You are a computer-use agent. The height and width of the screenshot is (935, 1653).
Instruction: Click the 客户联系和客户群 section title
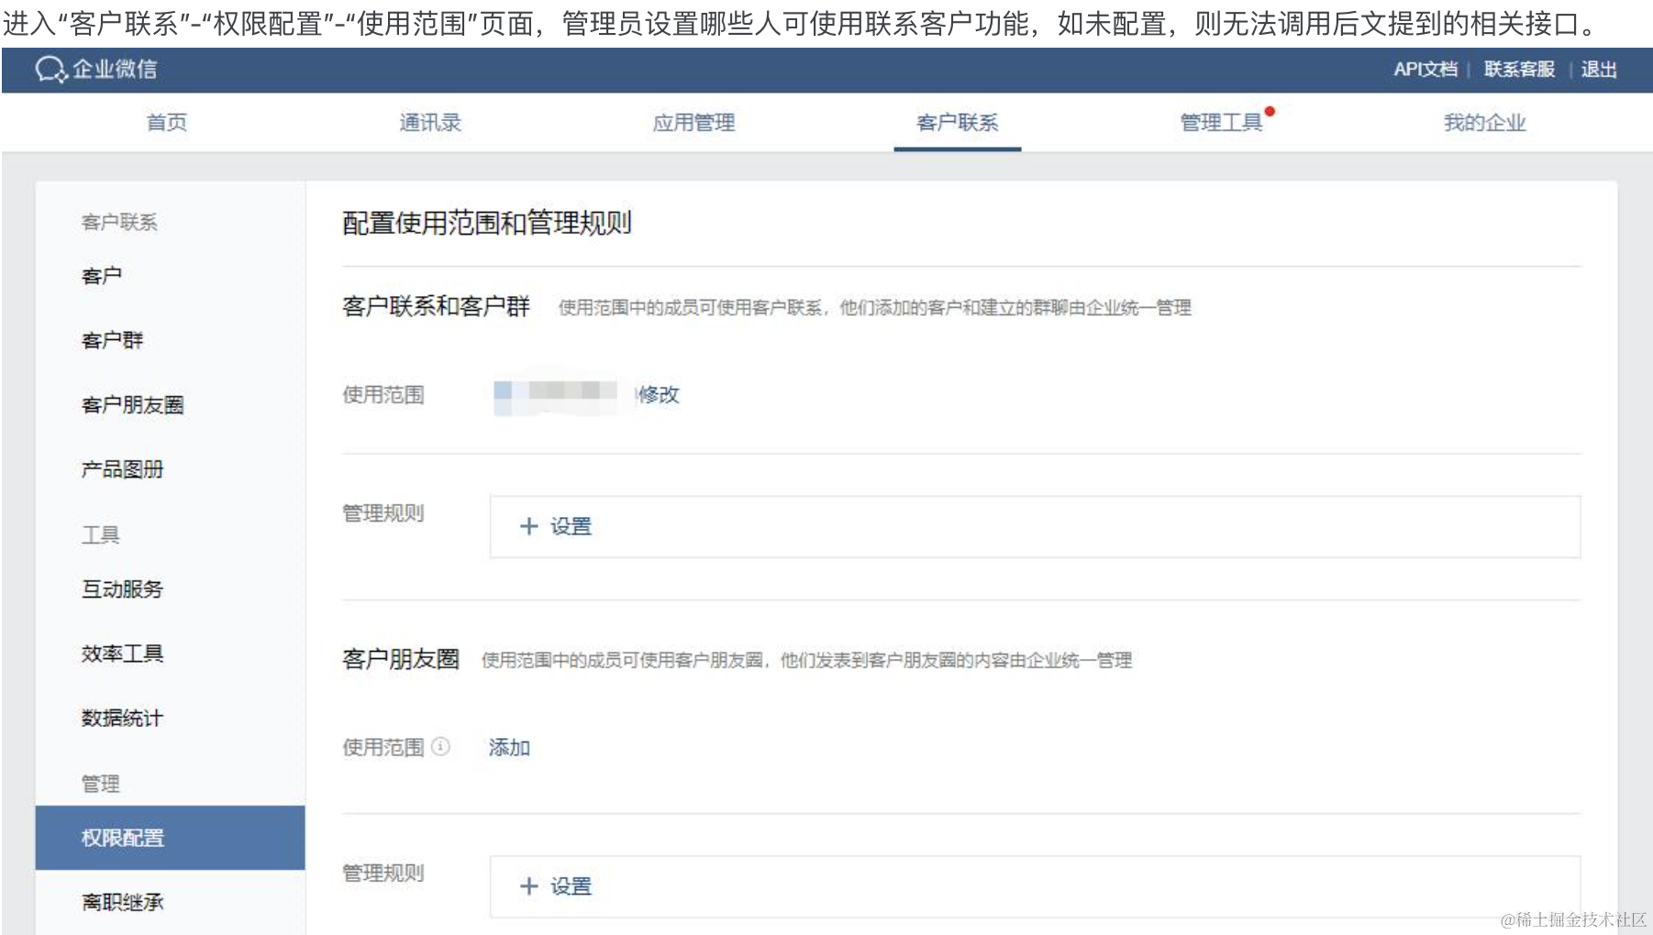pyautogui.click(x=436, y=306)
